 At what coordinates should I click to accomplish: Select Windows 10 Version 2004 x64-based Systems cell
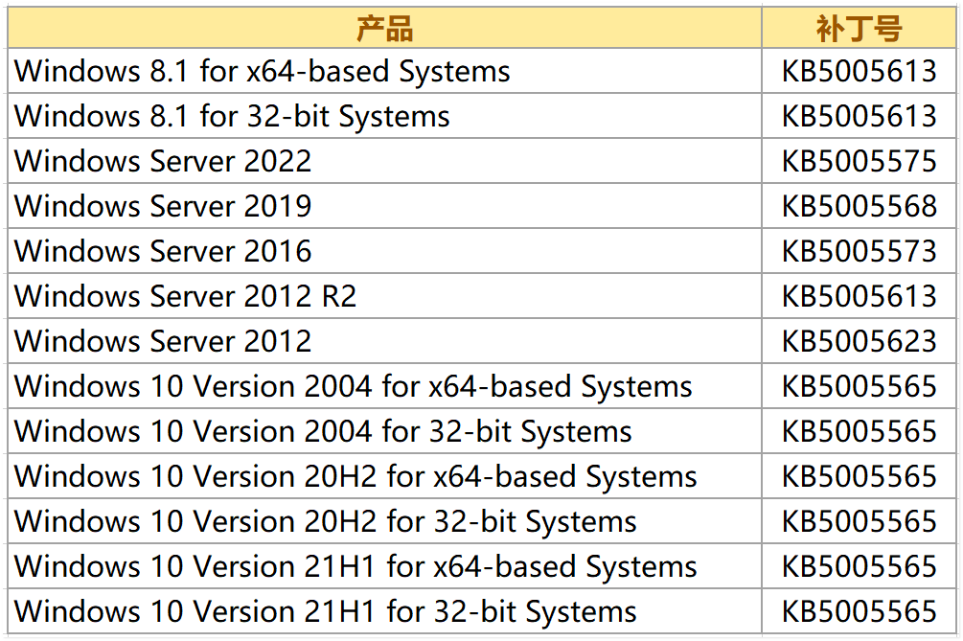pyautogui.click(x=353, y=386)
